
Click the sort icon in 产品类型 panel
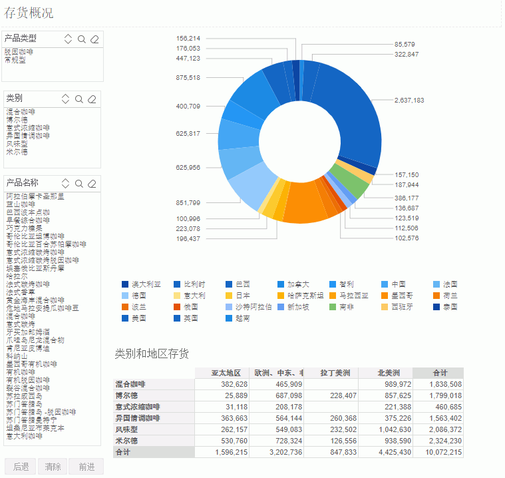click(x=68, y=39)
